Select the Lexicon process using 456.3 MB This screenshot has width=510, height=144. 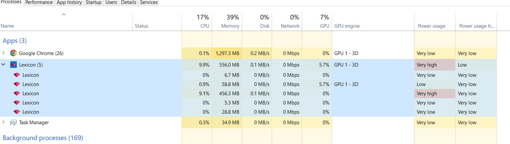coord(30,94)
